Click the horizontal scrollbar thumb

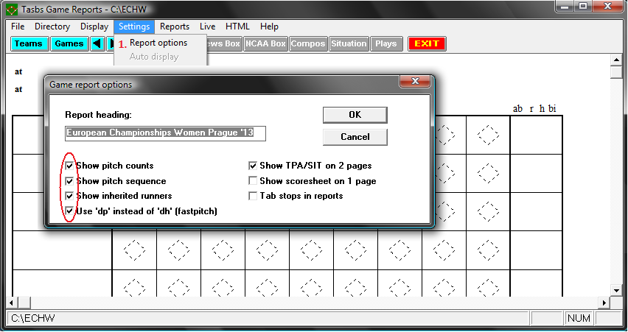24,303
